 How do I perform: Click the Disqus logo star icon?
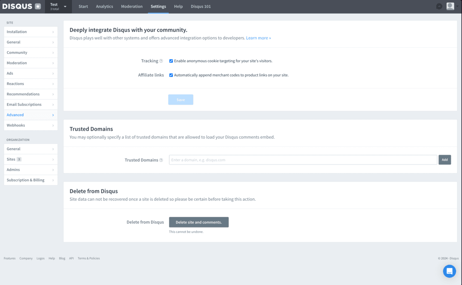(x=38, y=6)
